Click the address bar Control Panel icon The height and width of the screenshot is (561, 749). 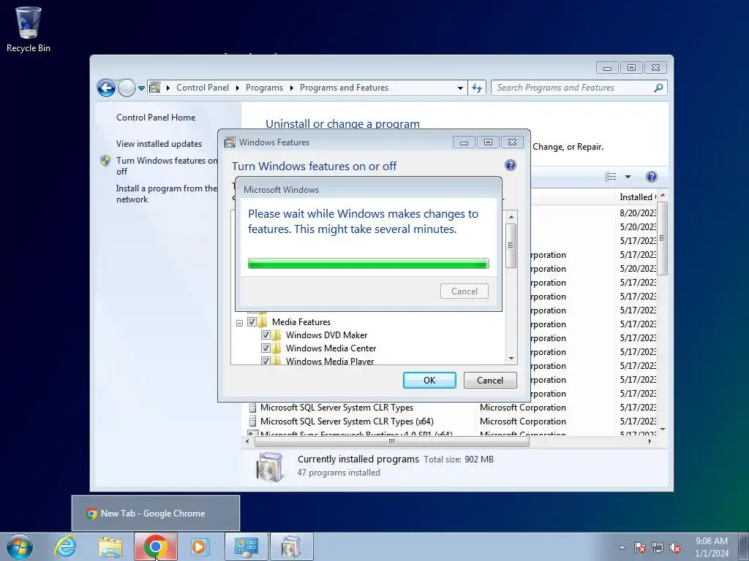pyautogui.click(x=155, y=88)
